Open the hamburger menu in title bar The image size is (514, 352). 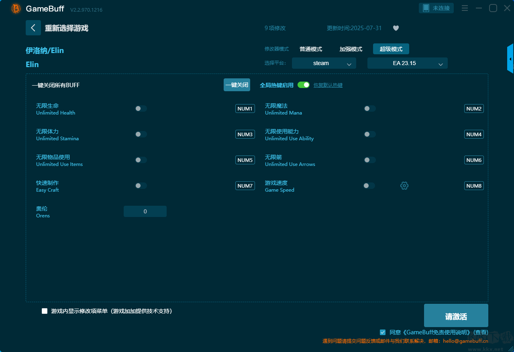click(465, 8)
